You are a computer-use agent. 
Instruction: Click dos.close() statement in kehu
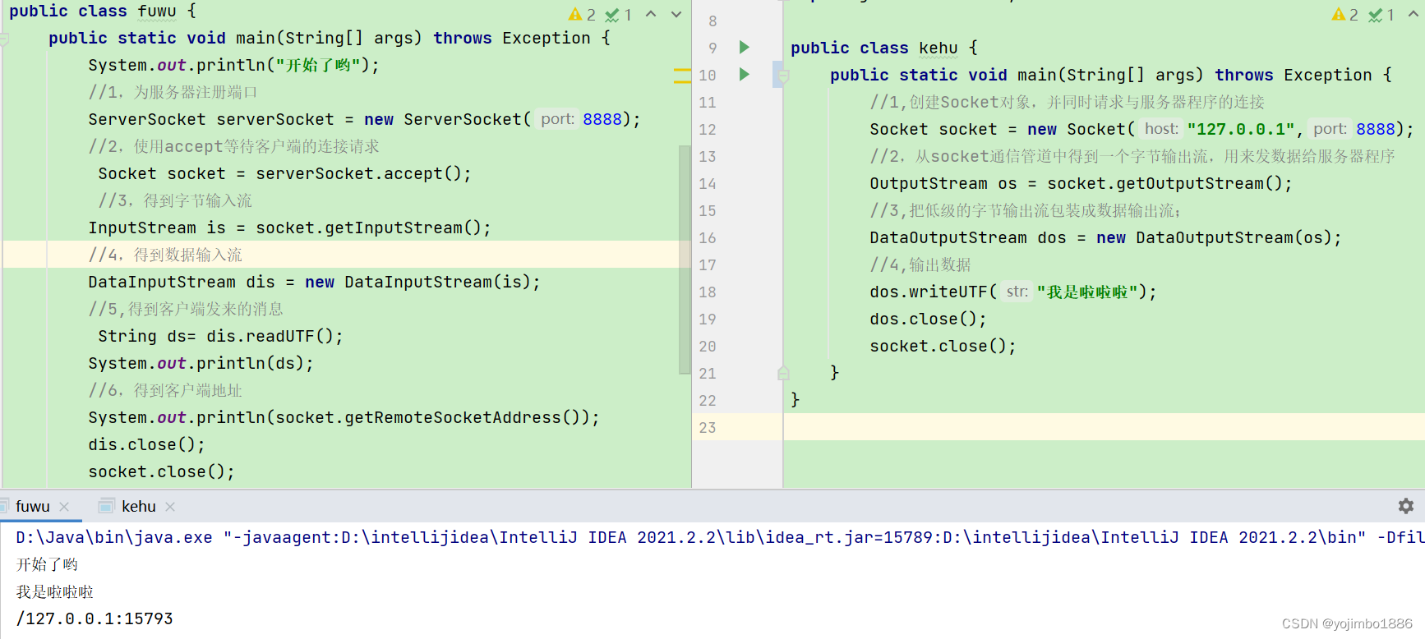coord(928,319)
